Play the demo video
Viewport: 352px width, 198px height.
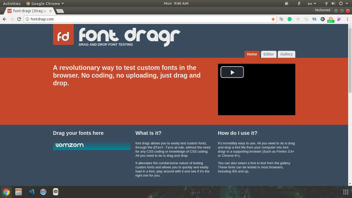coord(232,72)
